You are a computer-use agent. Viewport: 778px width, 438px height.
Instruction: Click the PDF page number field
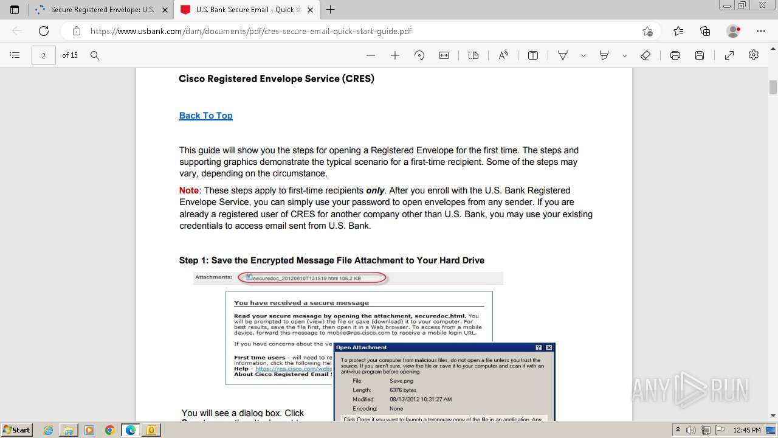click(44, 55)
